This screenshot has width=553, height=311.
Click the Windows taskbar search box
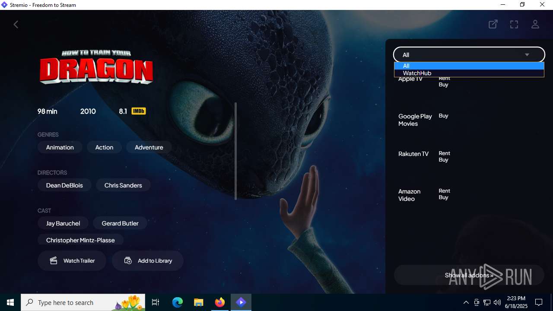[x=83, y=302]
